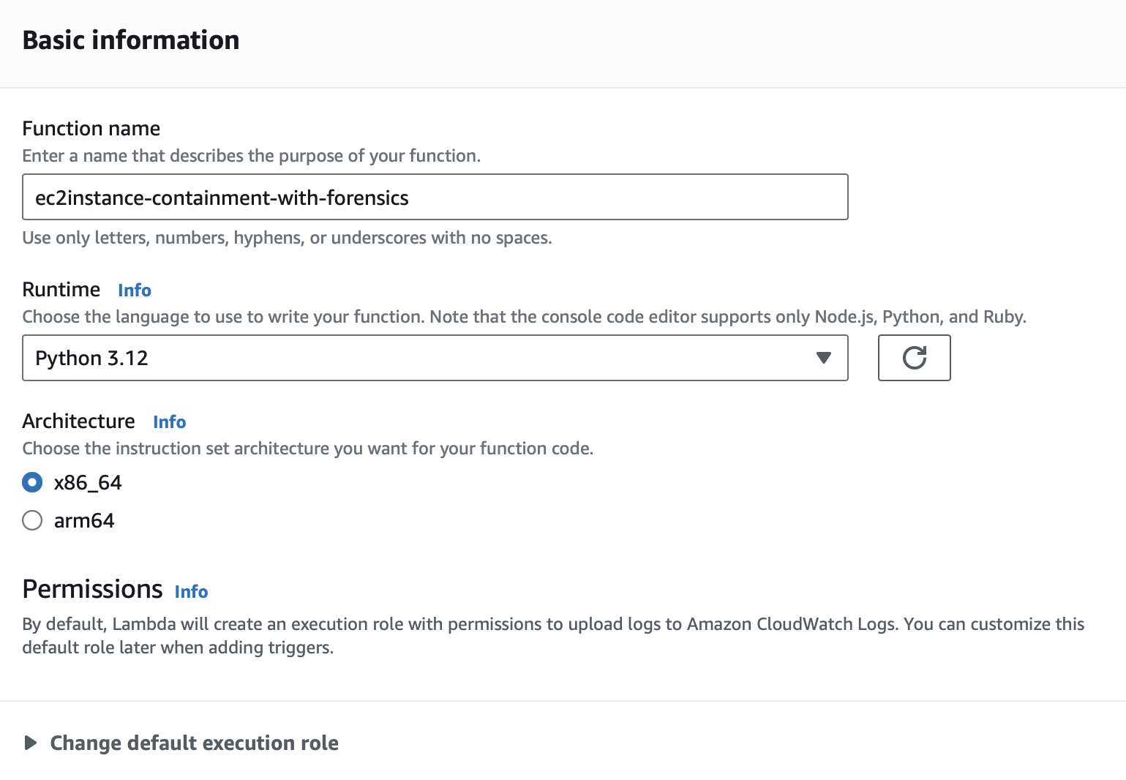The height and width of the screenshot is (780, 1126).
Task: Open the Info link next to Permissions
Action: coord(191,592)
